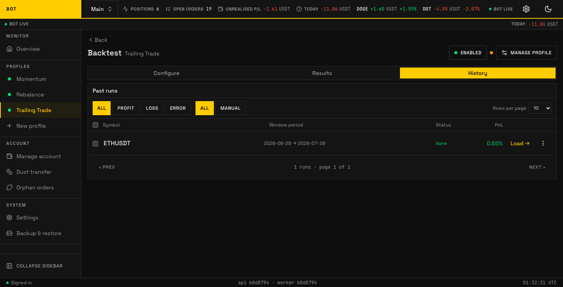This screenshot has height=287, width=563.
Task: Open the settings gear icon in top bar
Action: click(x=526, y=9)
